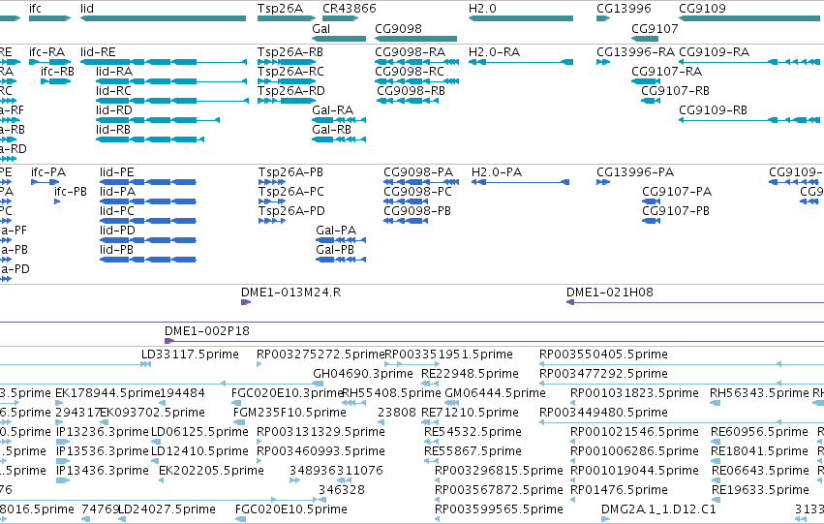
Task: Select the CG13996 gene label
Action: coord(624,9)
